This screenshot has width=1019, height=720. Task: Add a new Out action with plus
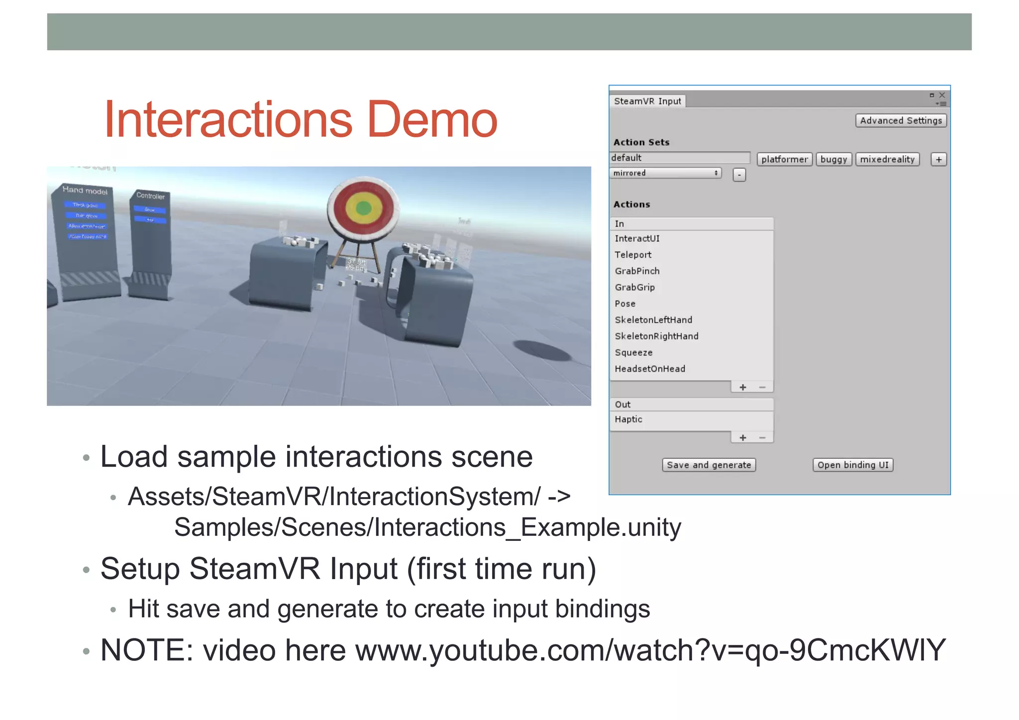click(x=742, y=438)
